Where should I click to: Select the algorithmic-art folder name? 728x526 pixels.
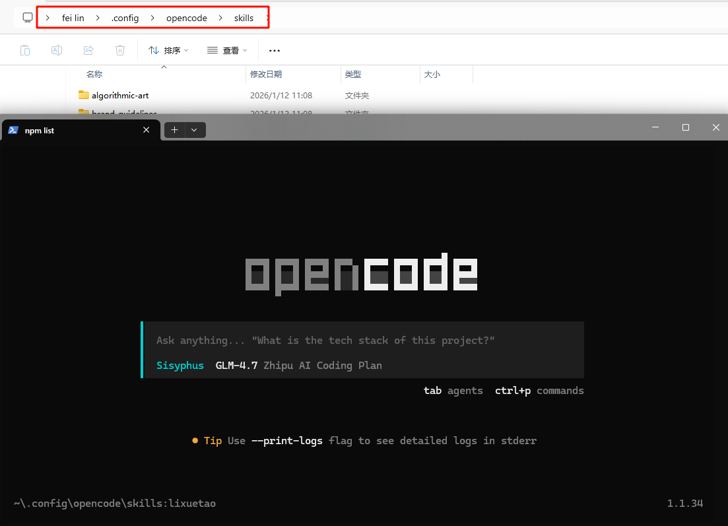tap(120, 95)
